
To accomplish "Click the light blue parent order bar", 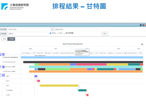I will tap(82, 57).
